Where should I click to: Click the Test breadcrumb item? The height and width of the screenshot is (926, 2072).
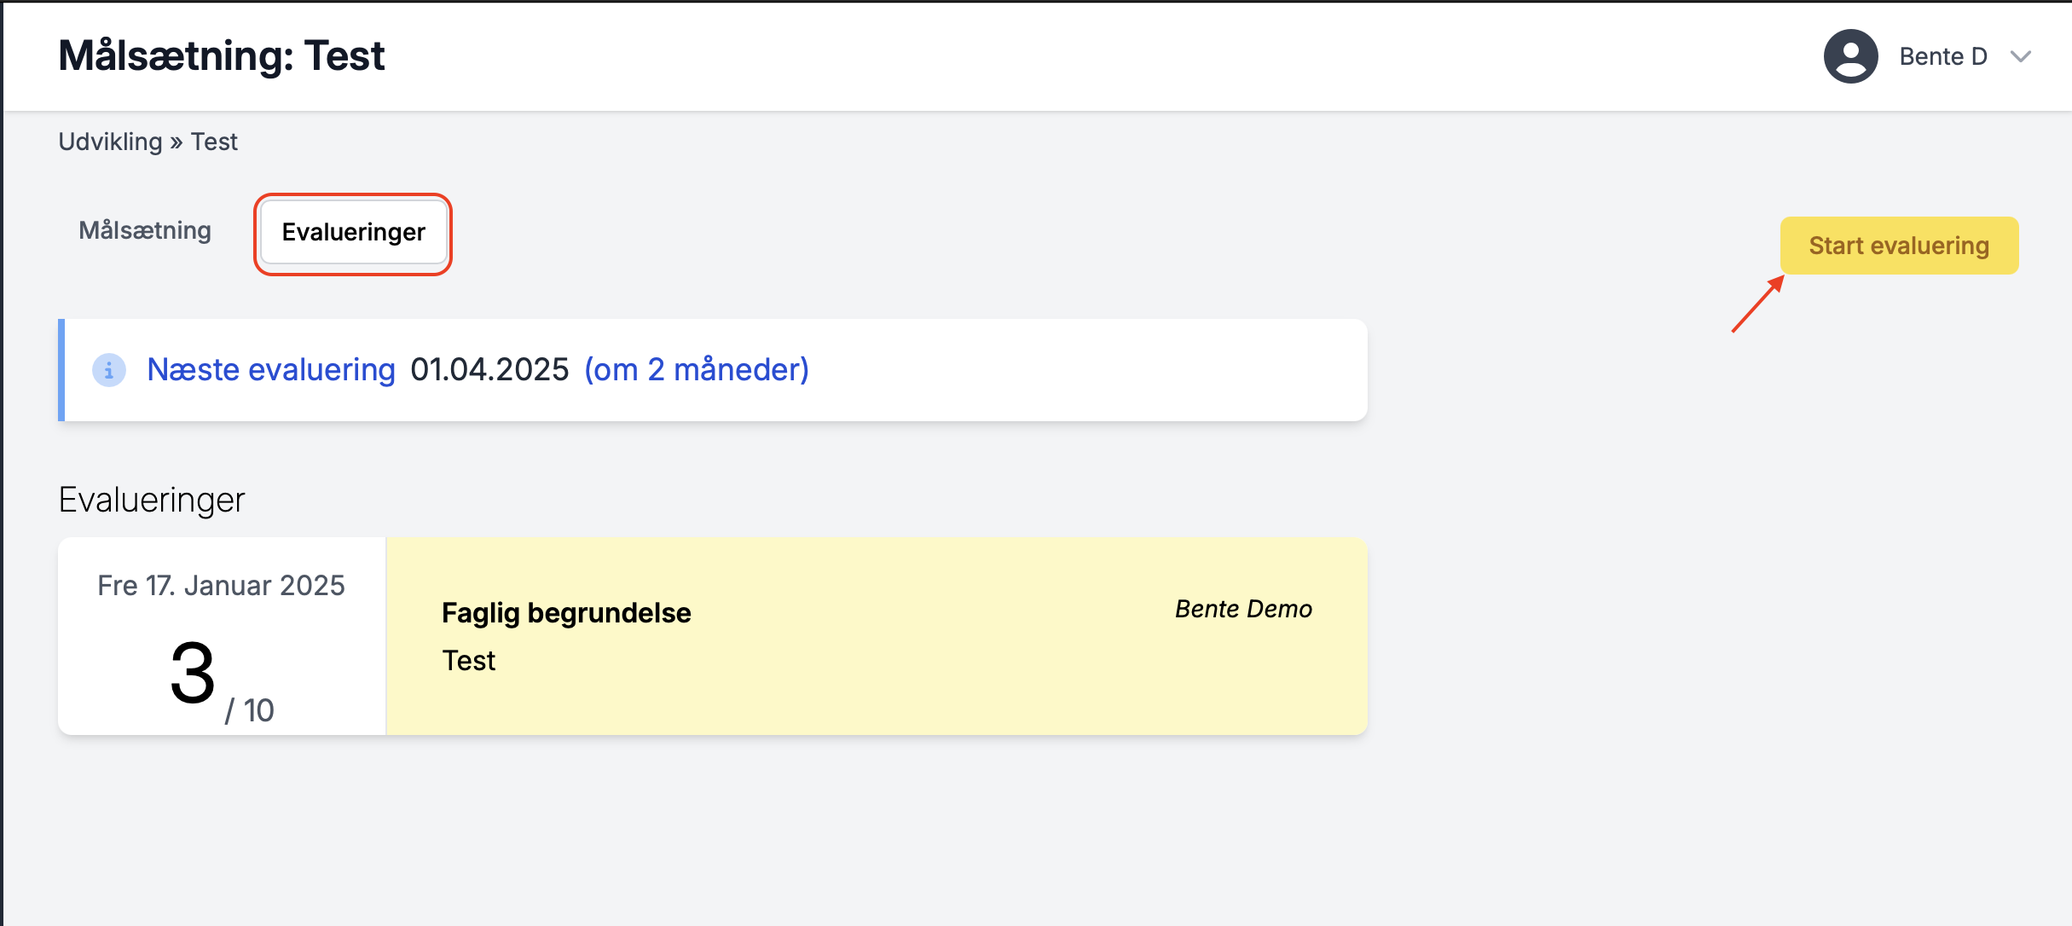click(x=214, y=142)
